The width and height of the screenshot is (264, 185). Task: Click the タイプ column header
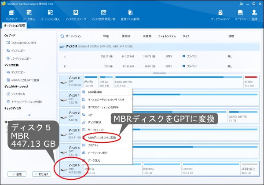[186, 36]
